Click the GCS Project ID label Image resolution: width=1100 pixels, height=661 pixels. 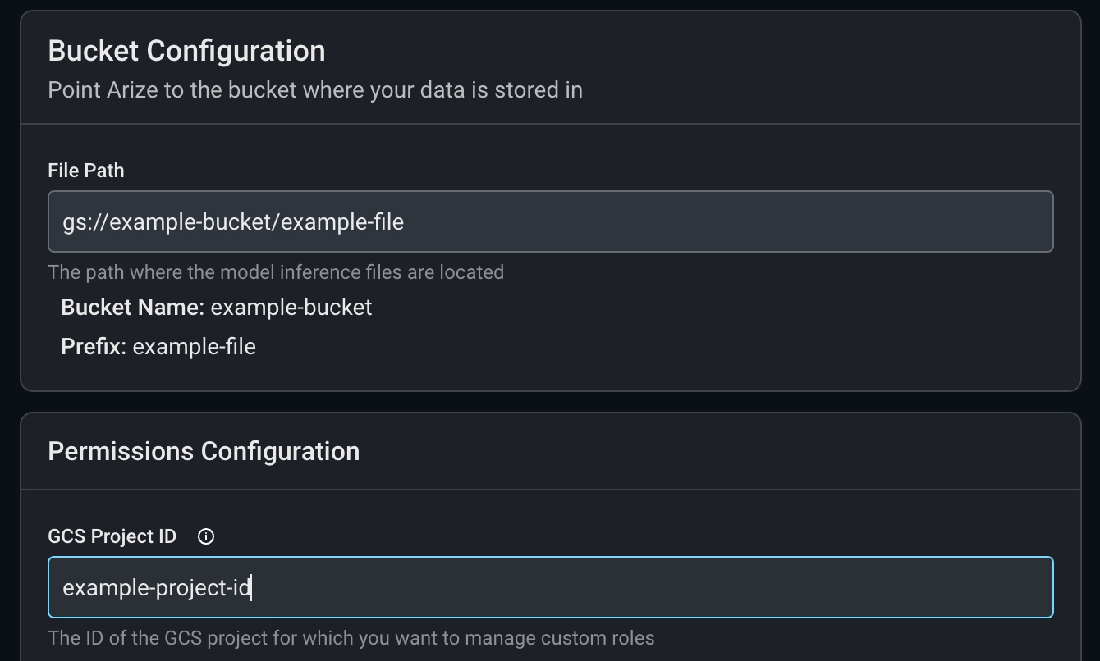pos(112,536)
